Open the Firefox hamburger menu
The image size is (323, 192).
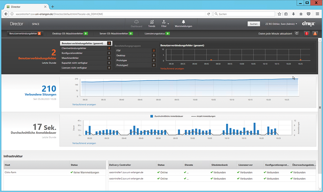pos(317,14)
